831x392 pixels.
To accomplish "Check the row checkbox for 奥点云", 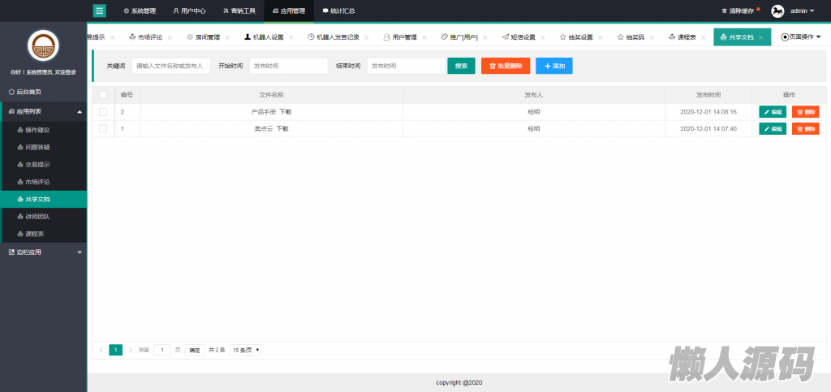I will 103,129.
